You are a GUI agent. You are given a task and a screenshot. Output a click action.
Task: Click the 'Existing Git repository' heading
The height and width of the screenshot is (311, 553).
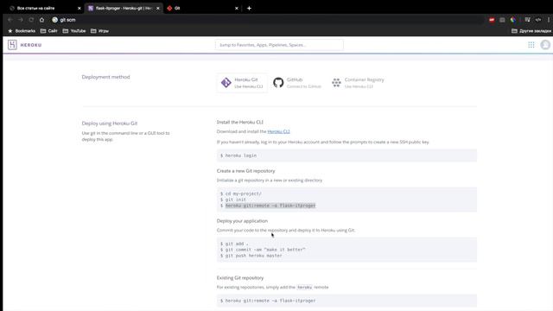[x=240, y=278]
